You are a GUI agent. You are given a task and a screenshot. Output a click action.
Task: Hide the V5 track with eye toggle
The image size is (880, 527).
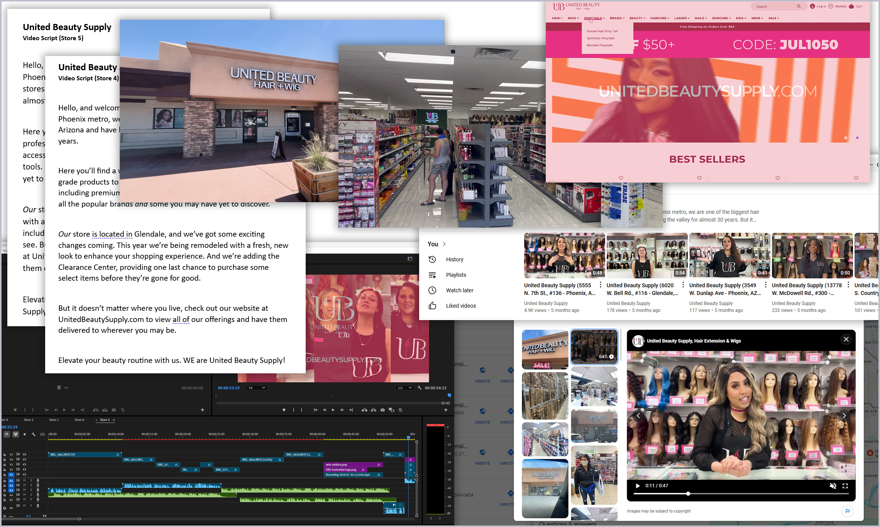24,454
